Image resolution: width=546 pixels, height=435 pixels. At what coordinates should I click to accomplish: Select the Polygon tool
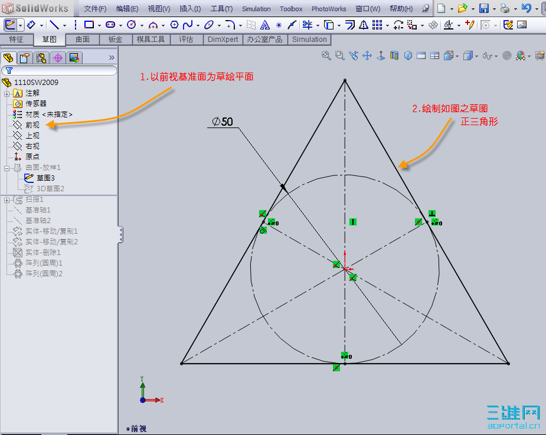coord(174,25)
